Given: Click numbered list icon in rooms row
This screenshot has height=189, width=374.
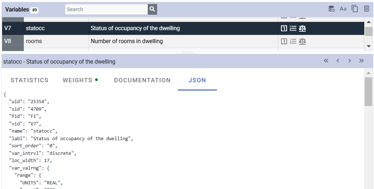Looking at the screenshot, I should tap(293, 41).
